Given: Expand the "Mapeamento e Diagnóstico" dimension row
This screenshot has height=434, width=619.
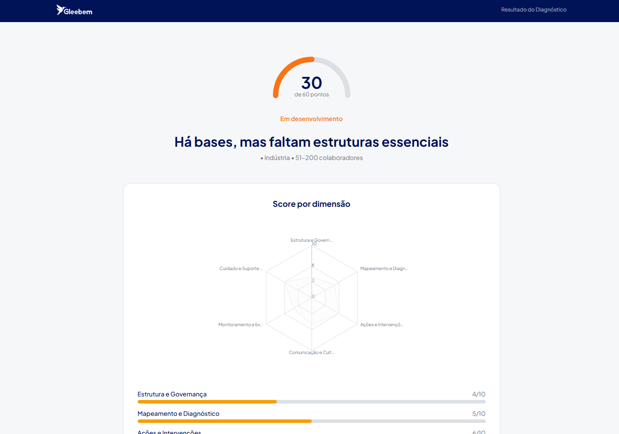Looking at the screenshot, I should point(178,414).
